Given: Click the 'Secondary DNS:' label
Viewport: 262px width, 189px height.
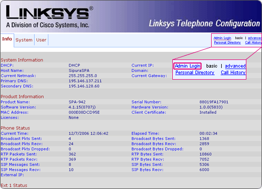Looking at the screenshot, I should coord(17,86).
